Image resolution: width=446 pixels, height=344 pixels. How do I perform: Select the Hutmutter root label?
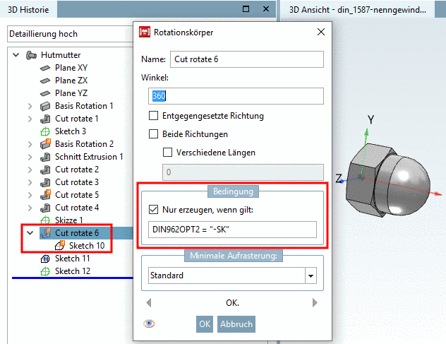61,55
